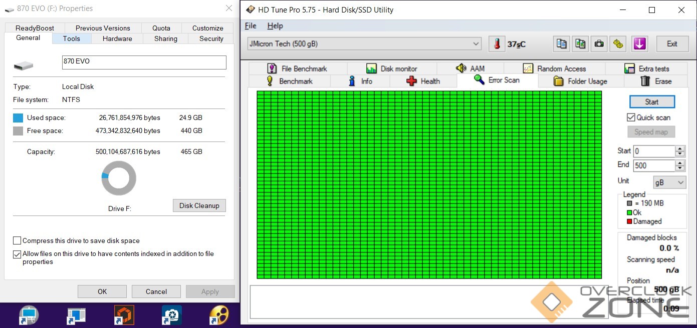Select the Error Scan tab
This screenshot has height=328, width=697.
(497, 80)
